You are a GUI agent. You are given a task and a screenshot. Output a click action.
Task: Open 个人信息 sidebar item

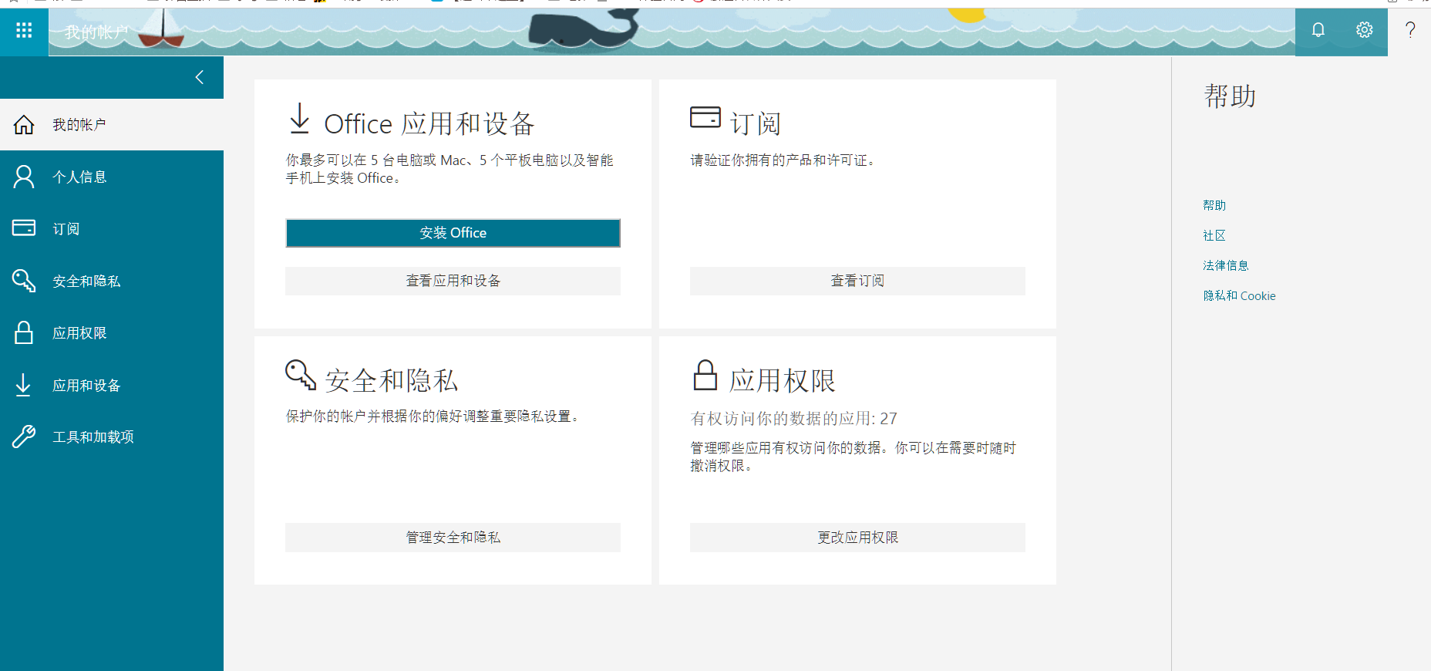click(112, 177)
